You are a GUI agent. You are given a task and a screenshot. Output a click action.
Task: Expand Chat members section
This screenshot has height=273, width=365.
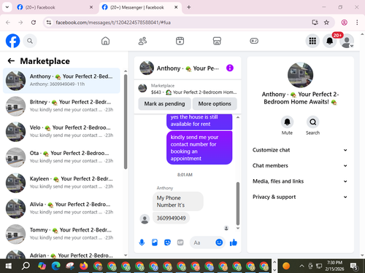(300, 165)
